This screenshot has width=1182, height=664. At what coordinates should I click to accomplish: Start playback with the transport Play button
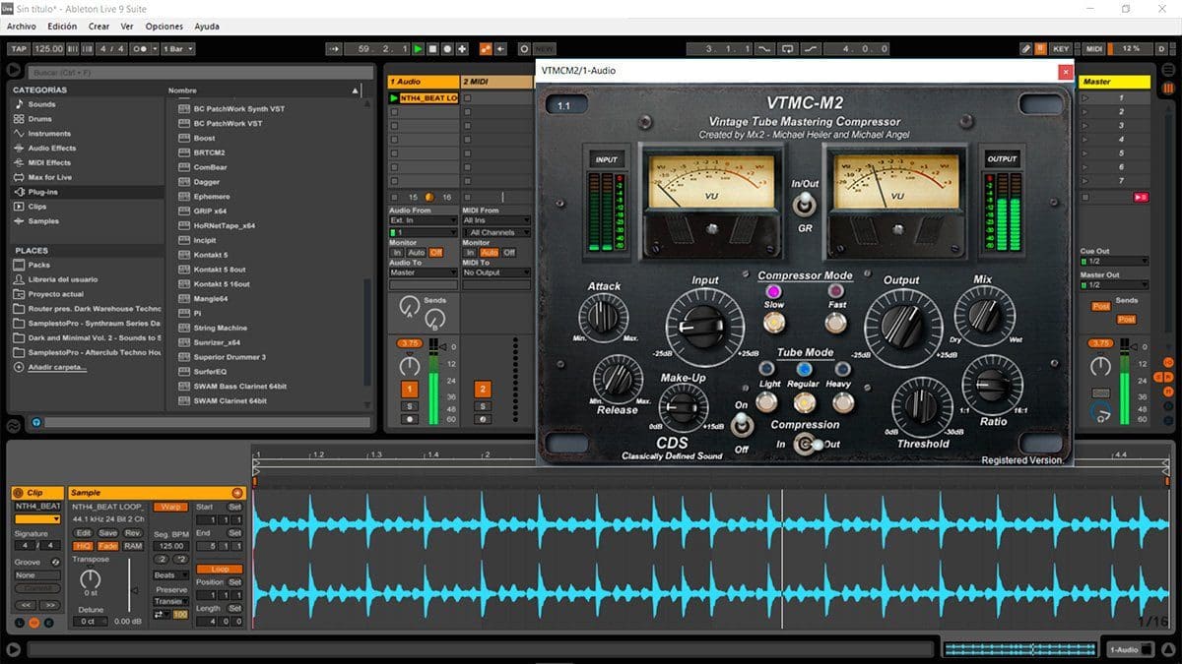click(419, 48)
